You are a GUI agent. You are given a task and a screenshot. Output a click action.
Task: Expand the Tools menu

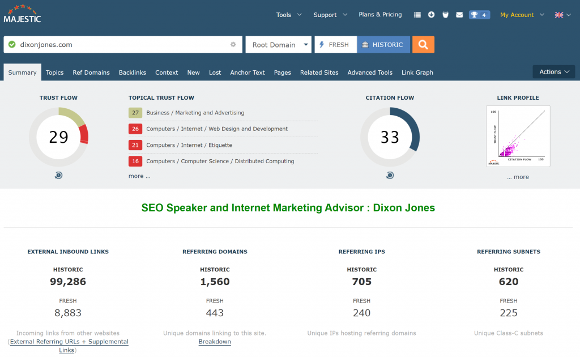pos(289,15)
